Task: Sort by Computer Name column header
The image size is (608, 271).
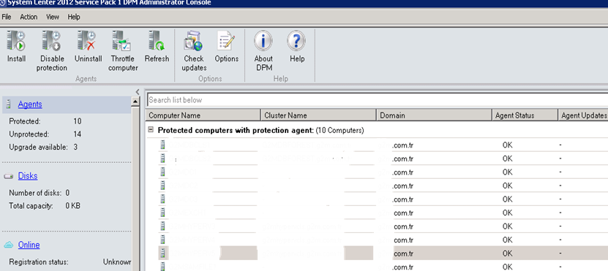Action: click(x=203, y=115)
